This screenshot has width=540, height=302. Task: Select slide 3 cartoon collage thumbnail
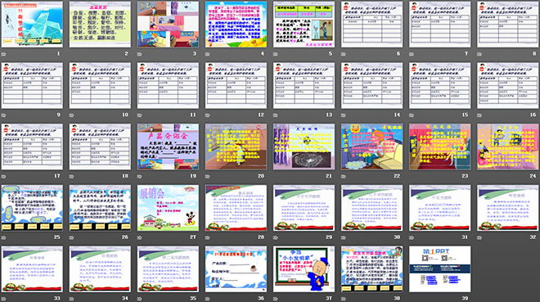coord(168,24)
